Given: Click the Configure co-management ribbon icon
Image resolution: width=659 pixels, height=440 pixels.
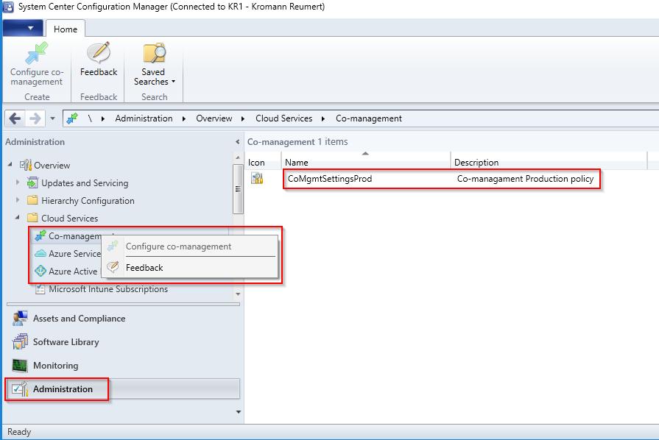Looking at the screenshot, I should (x=37, y=53).
